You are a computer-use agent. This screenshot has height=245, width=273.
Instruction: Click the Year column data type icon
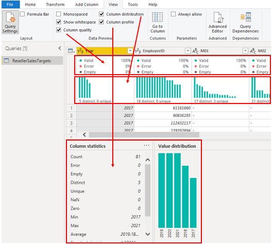coord(80,51)
